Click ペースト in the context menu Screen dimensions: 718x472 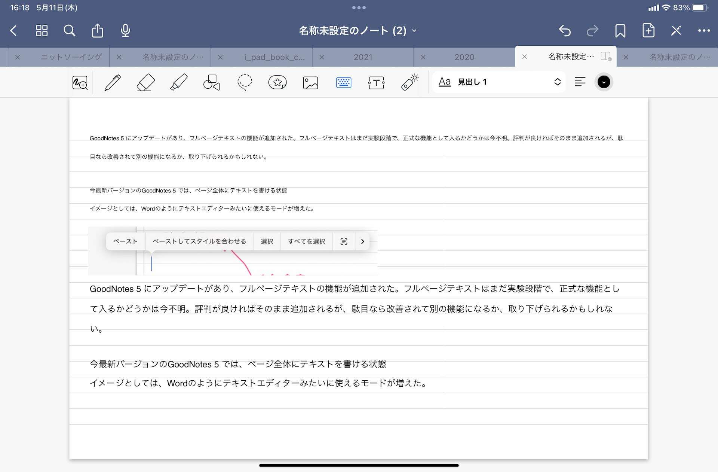coord(125,241)
